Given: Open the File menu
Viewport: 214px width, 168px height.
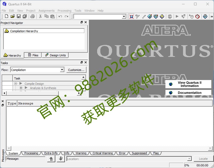Looking at the screenshot, I should pos(4,11).
